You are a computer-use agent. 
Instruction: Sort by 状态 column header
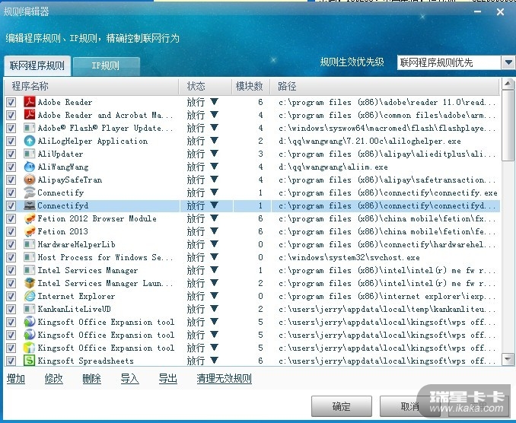(205, 86)
